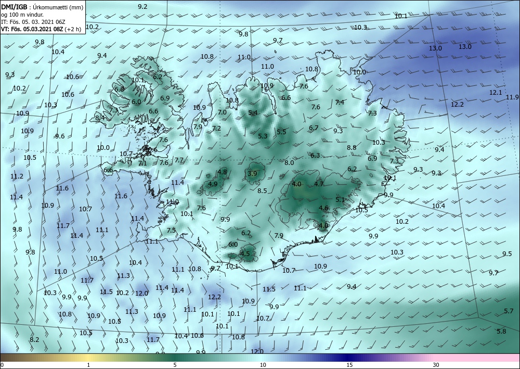The height and width of the screenshot is (369, 520).
Task: Click the 12.1 value on the map
Action: click(496, 93)
